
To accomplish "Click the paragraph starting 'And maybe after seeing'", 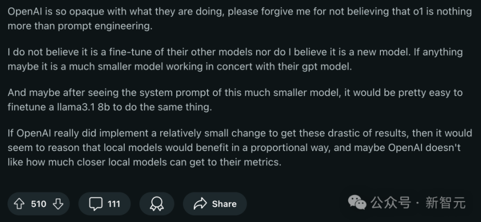I will pyautogui.click(x=235, y=100).
